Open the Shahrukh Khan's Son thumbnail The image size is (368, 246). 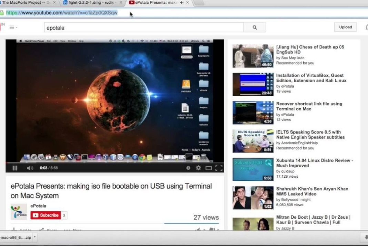coord(253,198)
